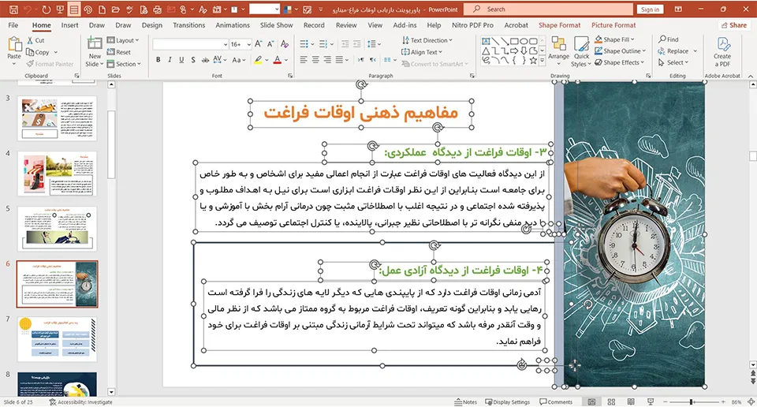Click the rotation handle above the title box
The image size is (757, 407).
[x=361, y=85]
